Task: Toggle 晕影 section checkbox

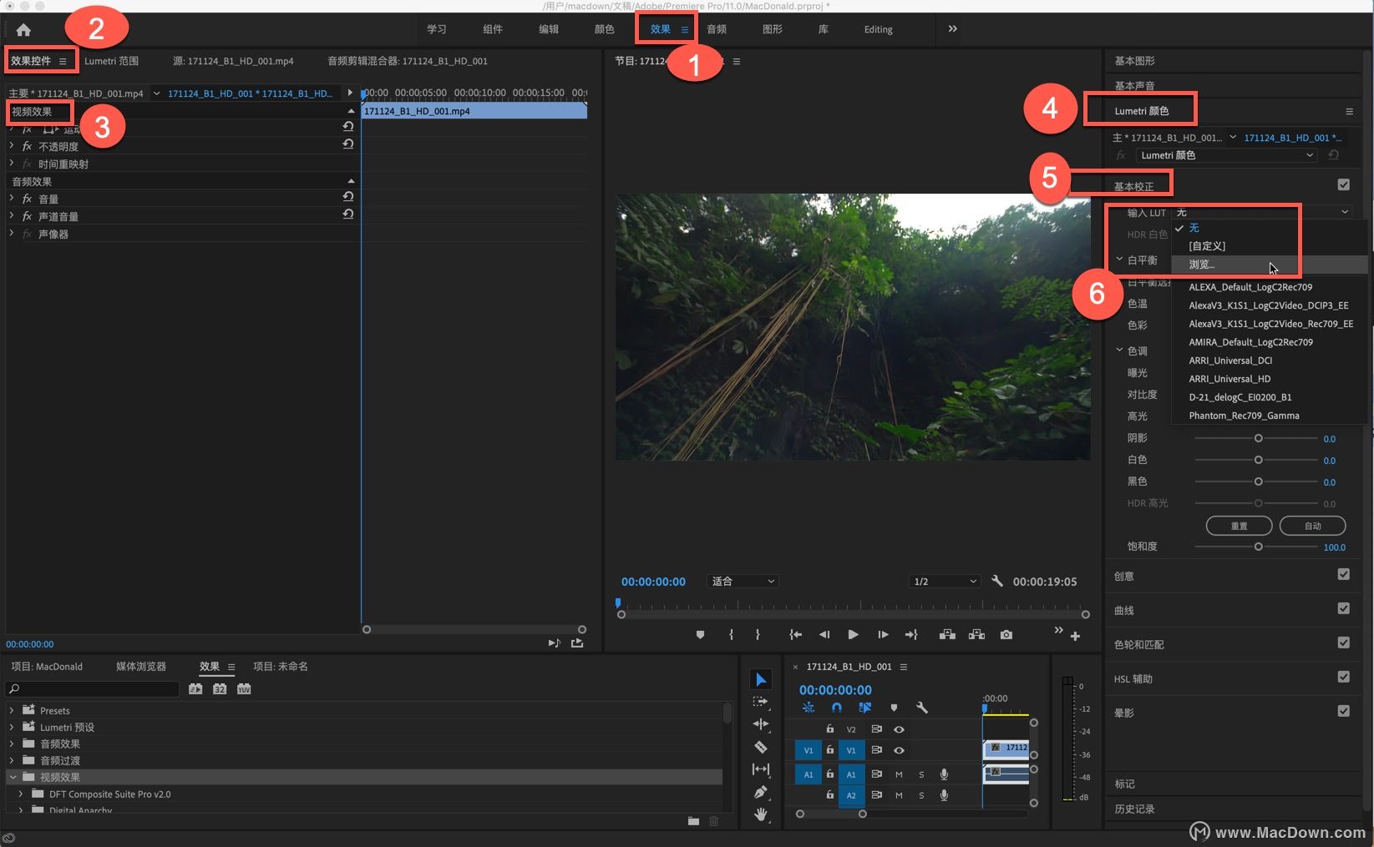Action: (1343, 711)
